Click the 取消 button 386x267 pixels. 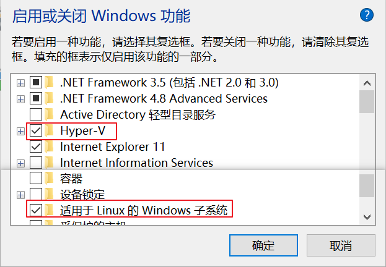pyautogui.click(x=341, y=245)
